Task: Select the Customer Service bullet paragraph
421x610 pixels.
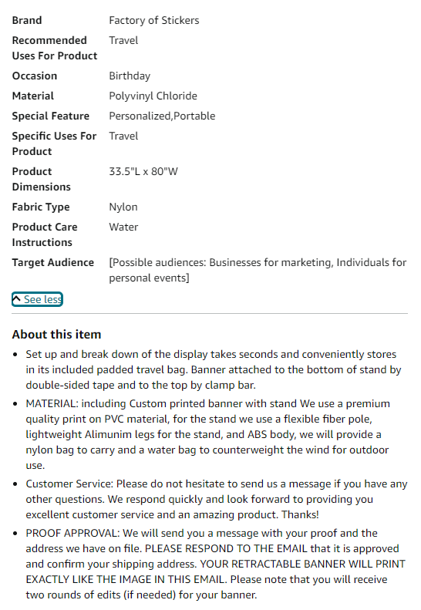Action: (x=217, y=499)
